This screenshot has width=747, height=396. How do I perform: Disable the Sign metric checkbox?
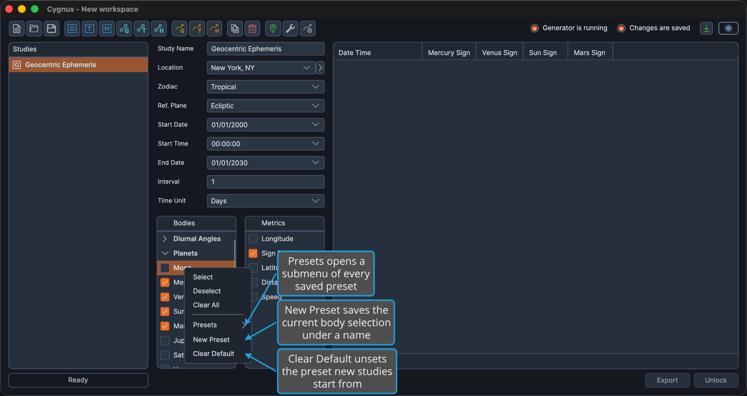[x=253, y=253]
